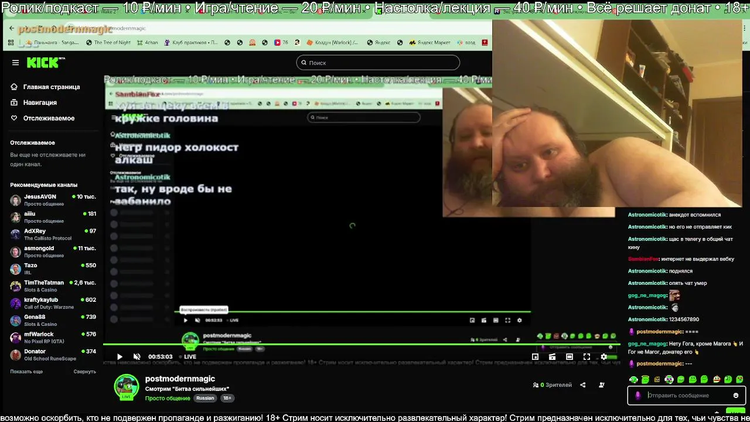Open aiiiu recommended channel

(53, 217)
